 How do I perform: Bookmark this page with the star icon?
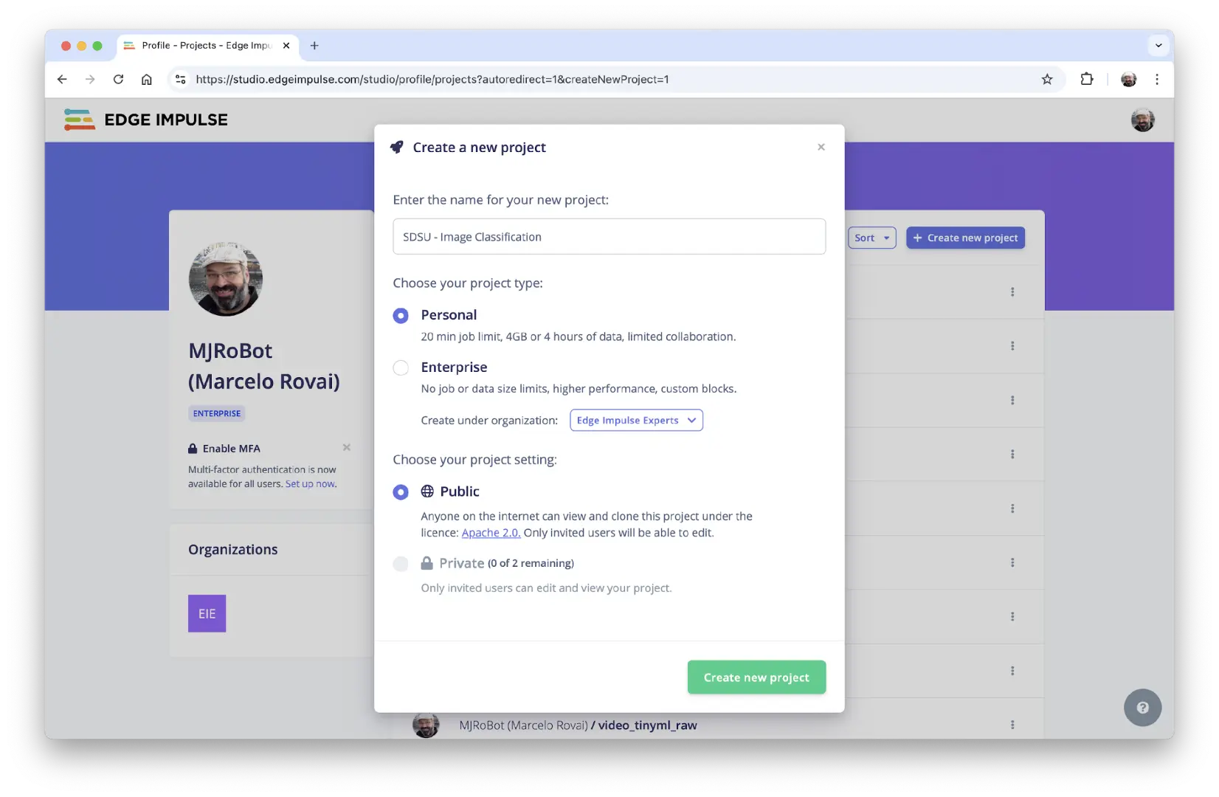pos(1046,80)
